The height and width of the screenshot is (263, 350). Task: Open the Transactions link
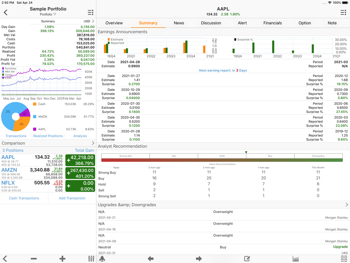16,136
